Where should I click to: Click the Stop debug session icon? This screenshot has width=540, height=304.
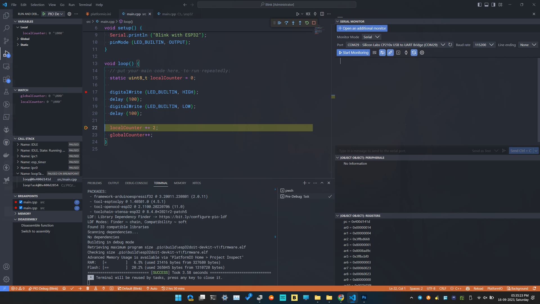click(314, 23)
